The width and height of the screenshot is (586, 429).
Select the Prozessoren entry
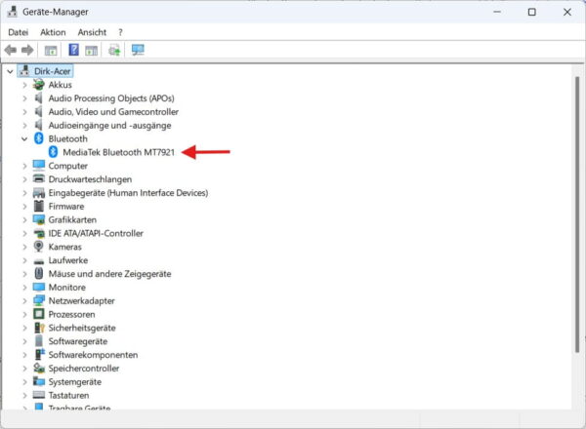71,314
